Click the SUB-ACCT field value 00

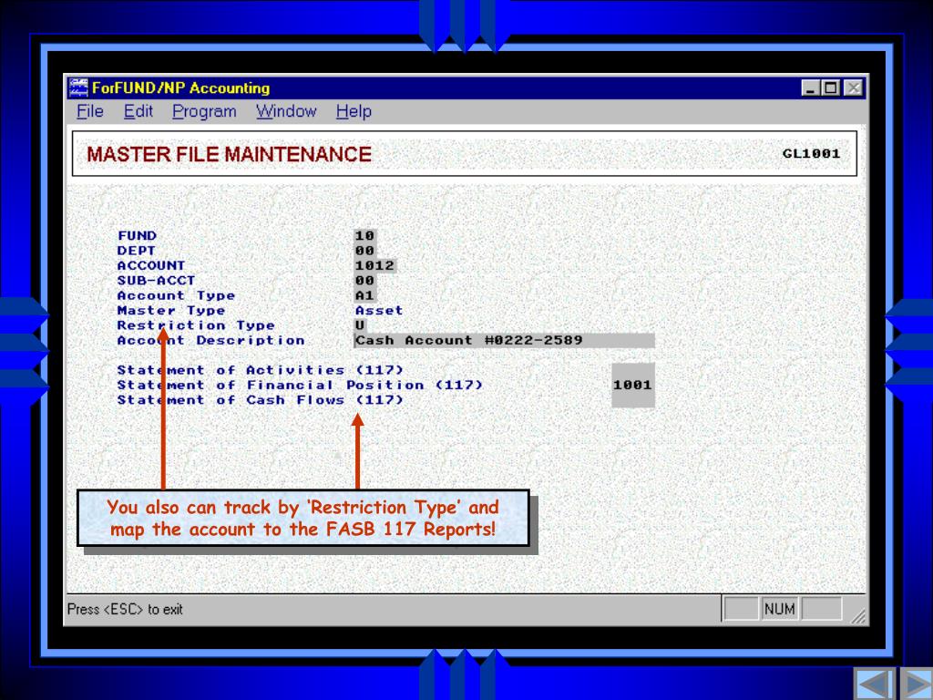tap(364, 281)
